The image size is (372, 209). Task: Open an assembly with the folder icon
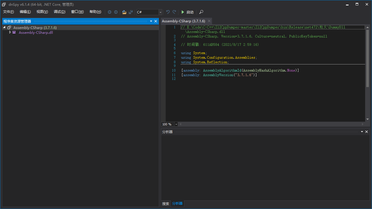(124, 12)
